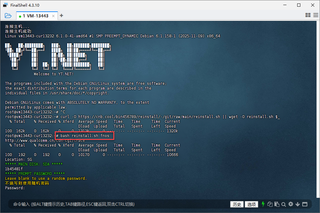Click the 'Location: SG' line
320x213 pixels.
[x=18, y=159]
